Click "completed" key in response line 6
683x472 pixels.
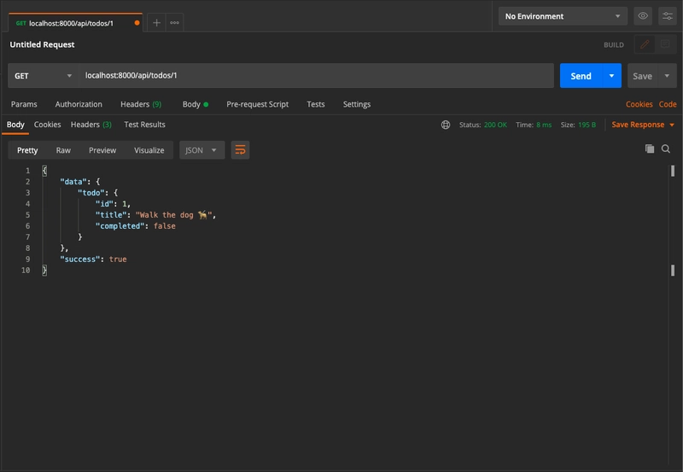[x=120, y=226]
